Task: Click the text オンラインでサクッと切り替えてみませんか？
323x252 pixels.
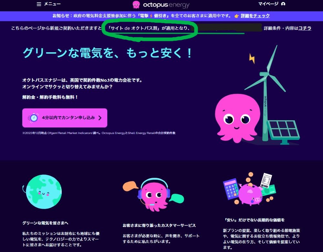Action: 68,86
